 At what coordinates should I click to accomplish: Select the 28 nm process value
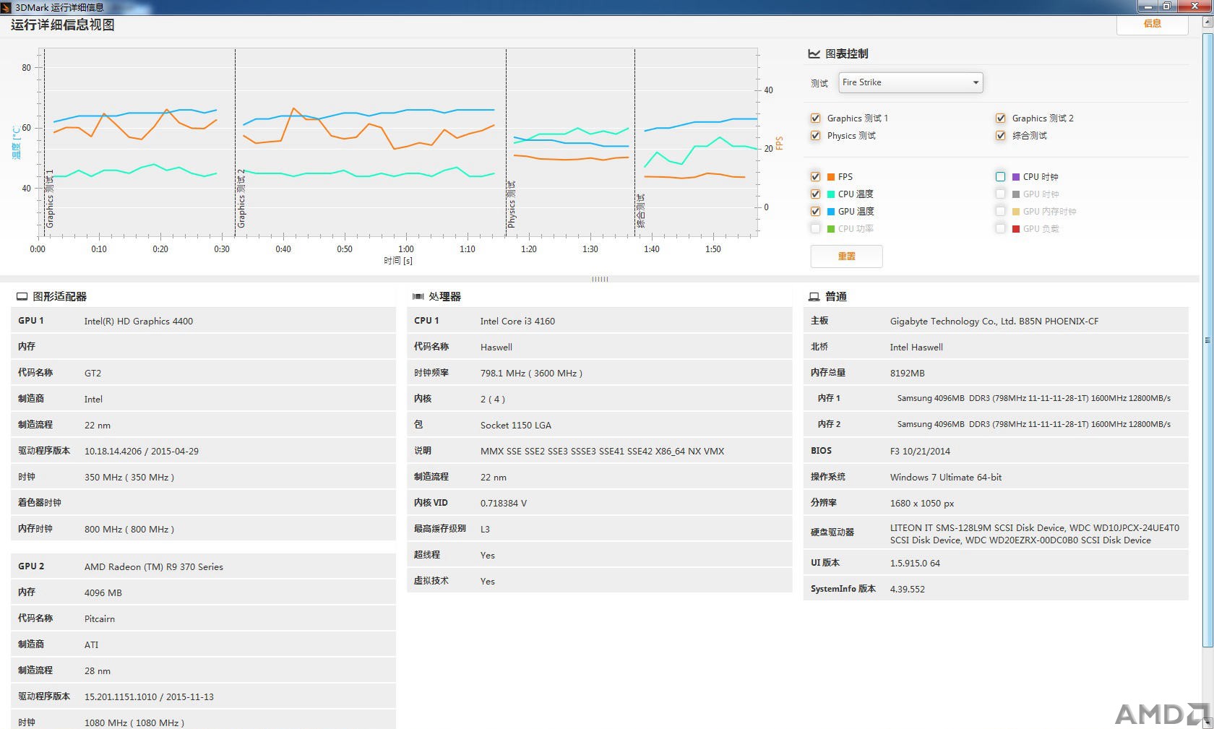tap(98, 671)
